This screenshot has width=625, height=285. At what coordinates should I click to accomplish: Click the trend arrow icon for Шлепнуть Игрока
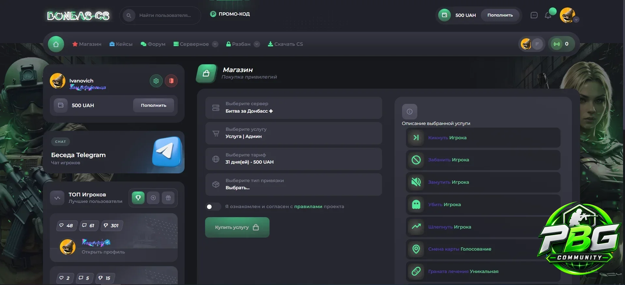pos(416,227)
